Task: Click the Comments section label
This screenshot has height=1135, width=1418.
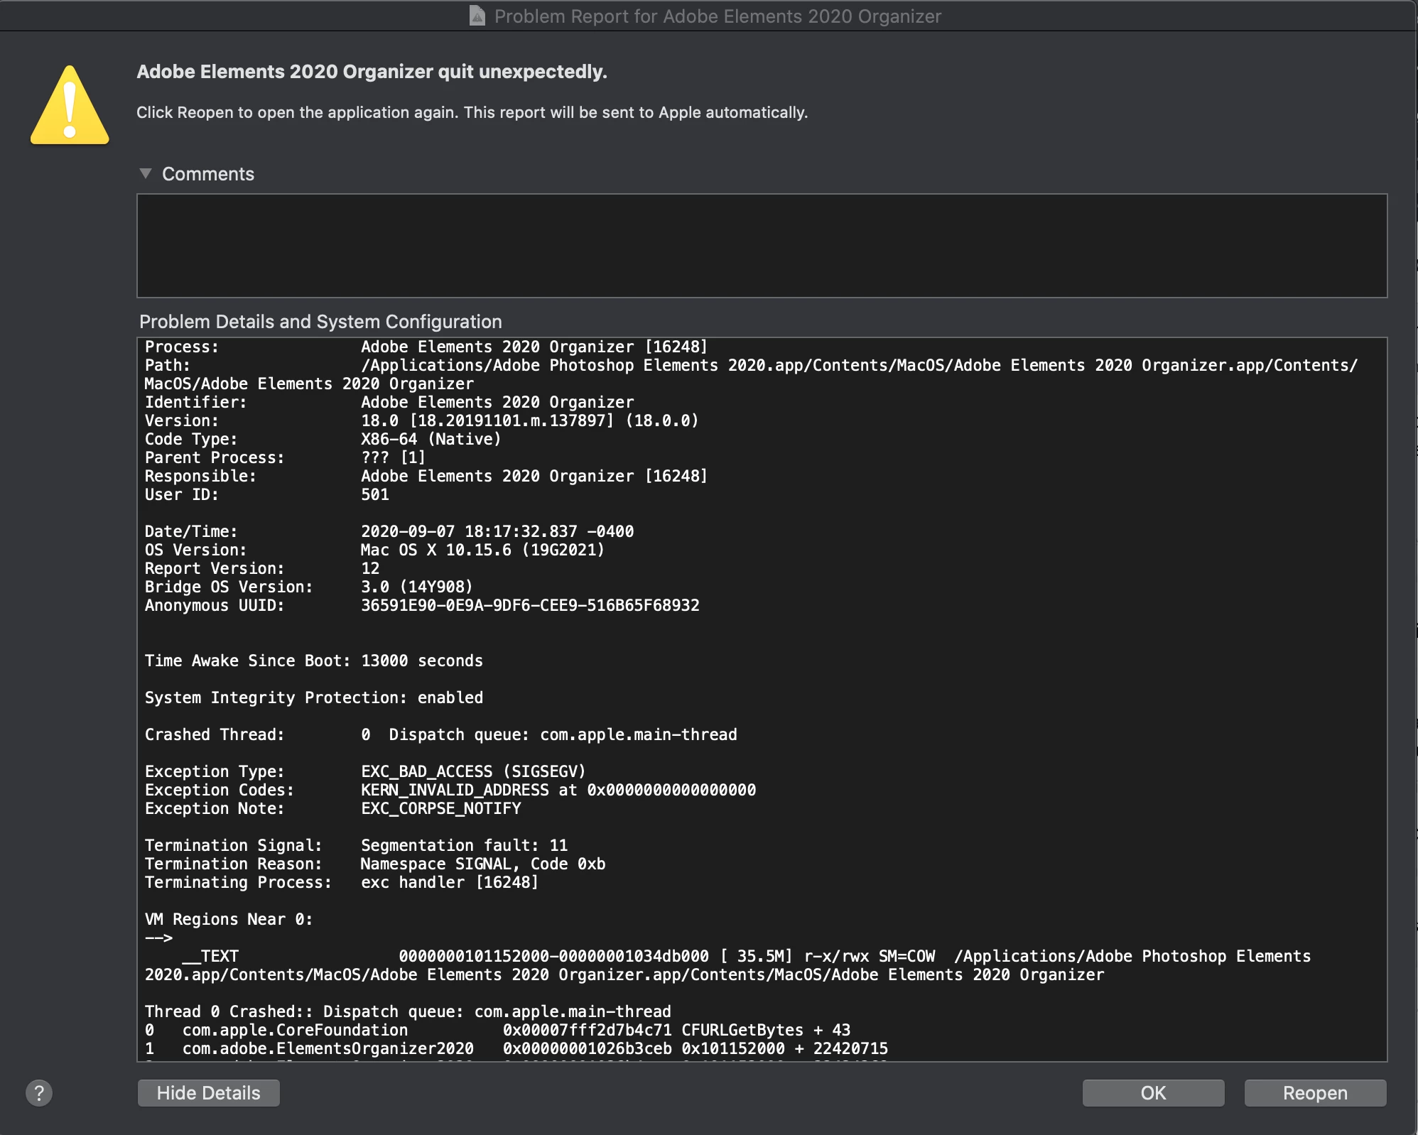Action: pyautogui.click(x=207, y=174)
